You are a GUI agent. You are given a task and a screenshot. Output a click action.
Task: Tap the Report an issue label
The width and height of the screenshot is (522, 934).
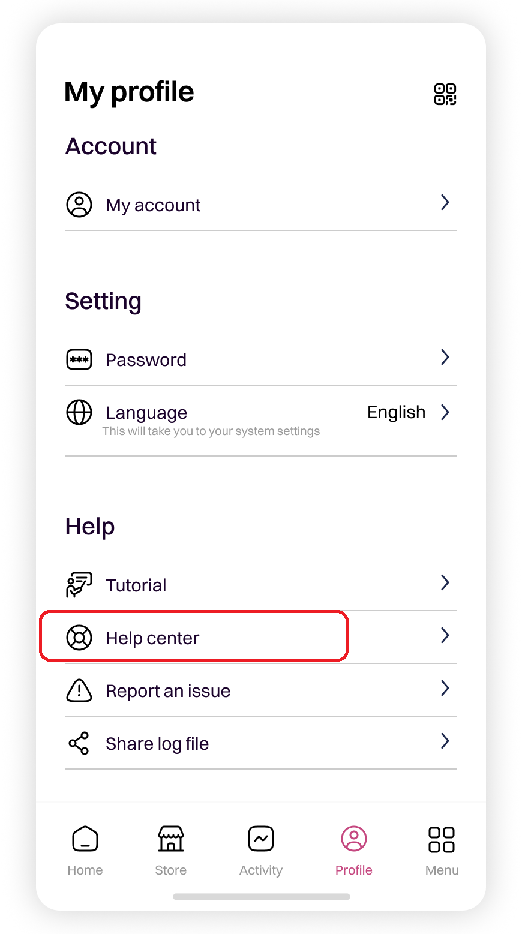tap(168, 691)
